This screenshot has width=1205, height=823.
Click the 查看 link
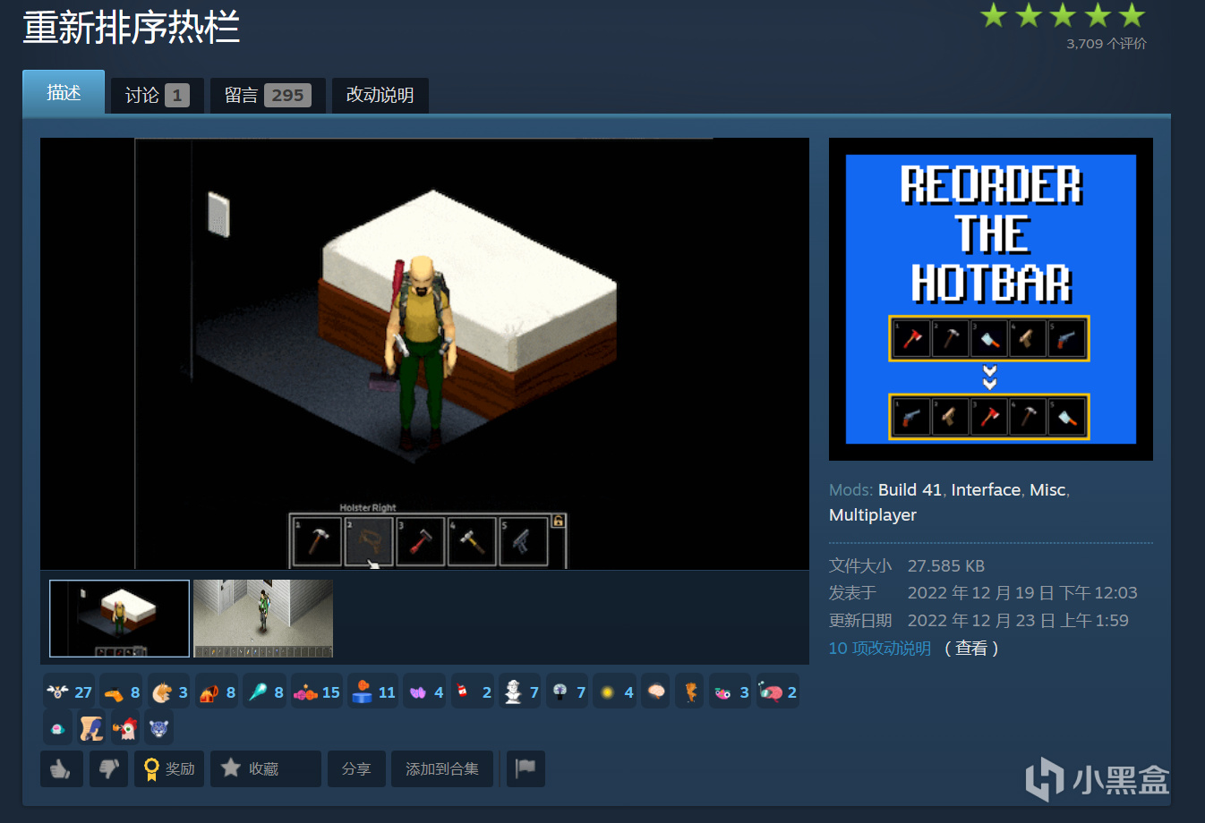[971, 648]
